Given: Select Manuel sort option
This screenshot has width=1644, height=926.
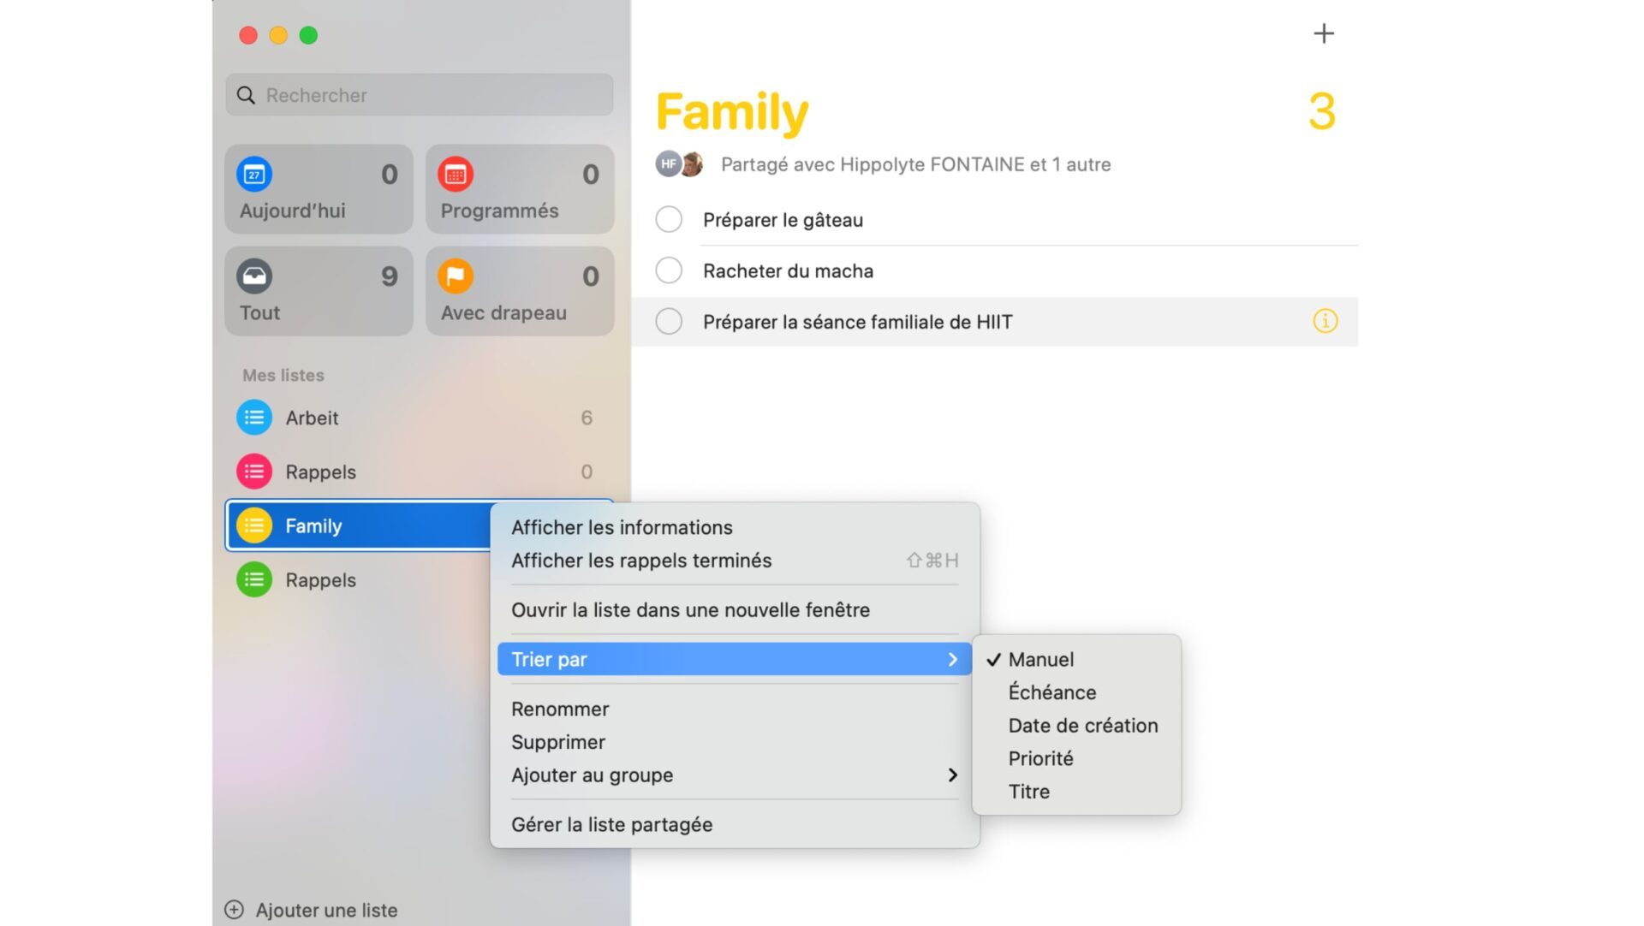Looking at the screenshot, I should [x=1077, y=659].
